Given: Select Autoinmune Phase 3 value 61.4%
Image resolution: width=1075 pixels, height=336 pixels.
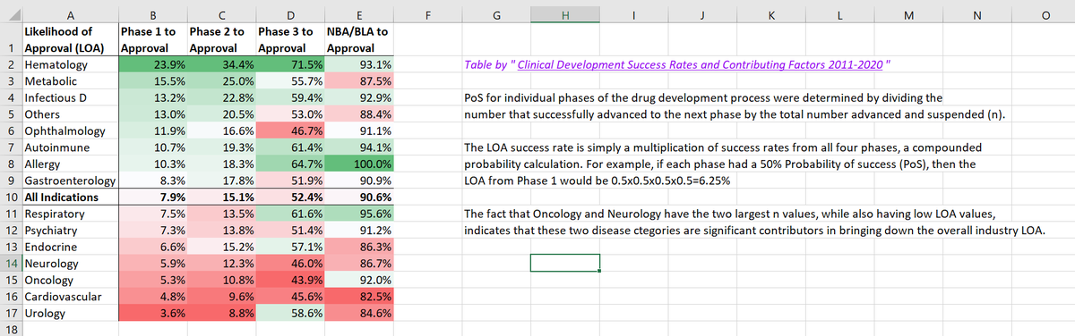Looking at the screenshot, I should coord(291,147).
